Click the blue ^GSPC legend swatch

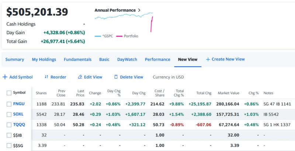tap(98, 36)
